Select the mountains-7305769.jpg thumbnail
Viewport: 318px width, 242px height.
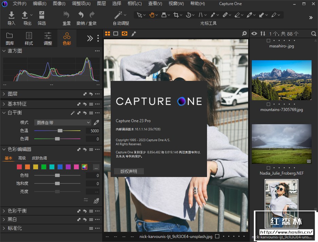[x=281, y=80]
